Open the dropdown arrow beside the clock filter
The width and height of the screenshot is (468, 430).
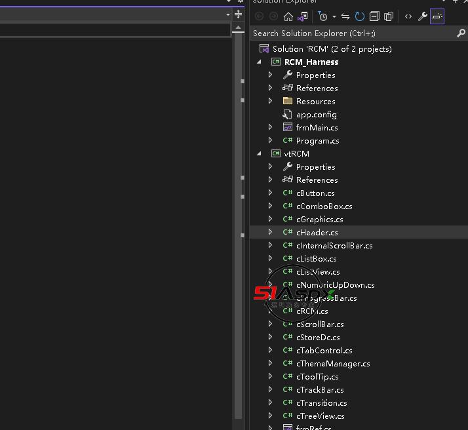pos(334,16)
